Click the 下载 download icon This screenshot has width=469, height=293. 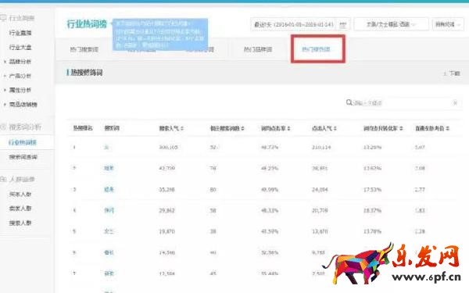(x=445, y=73)
